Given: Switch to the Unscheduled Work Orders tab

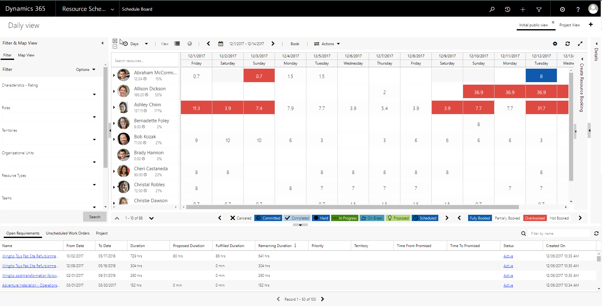Looking at the screenshot, I should 67,233.
